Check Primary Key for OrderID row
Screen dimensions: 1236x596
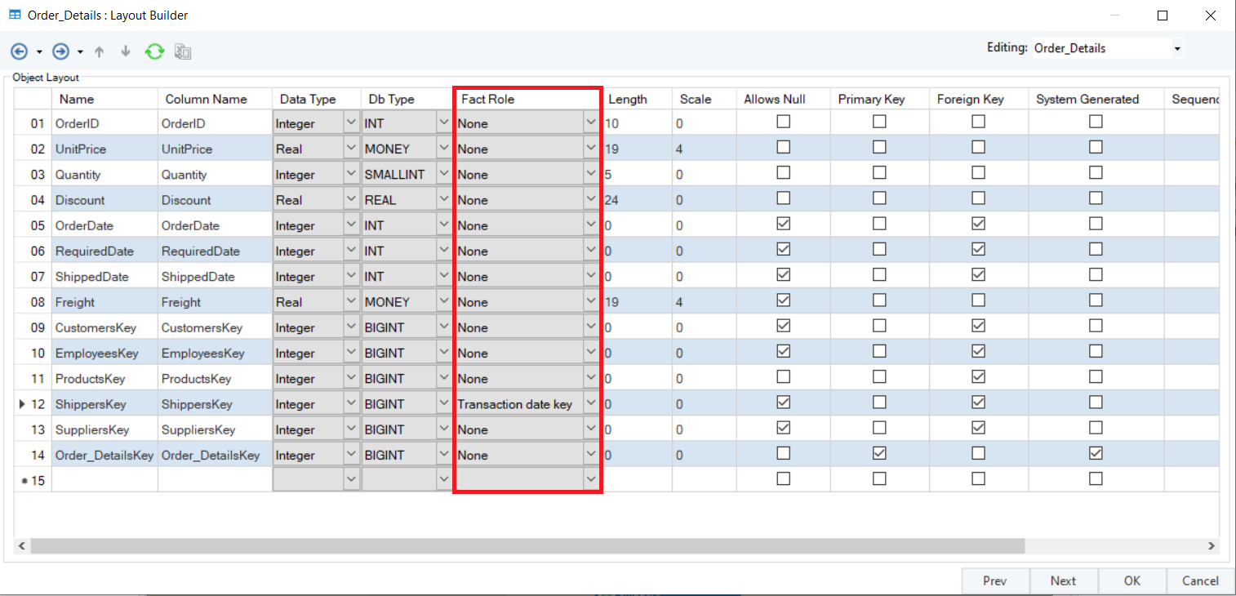click(878, 122)
